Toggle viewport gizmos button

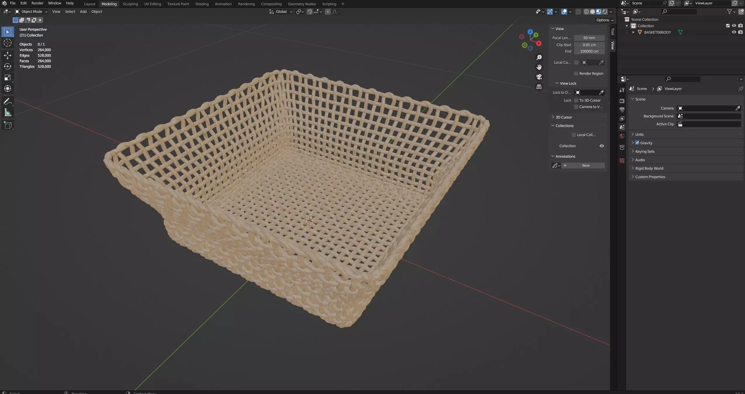tap(550, 12)
